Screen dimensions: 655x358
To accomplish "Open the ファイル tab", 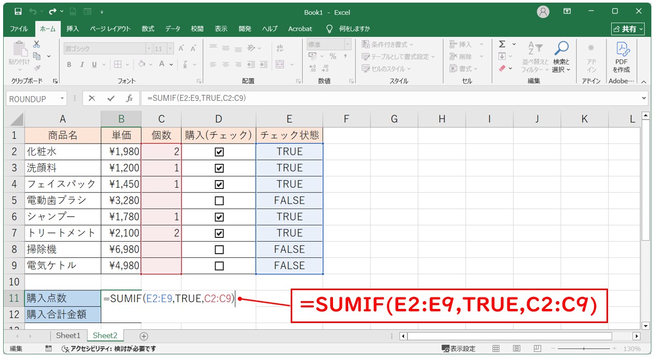I will [19, 29].
